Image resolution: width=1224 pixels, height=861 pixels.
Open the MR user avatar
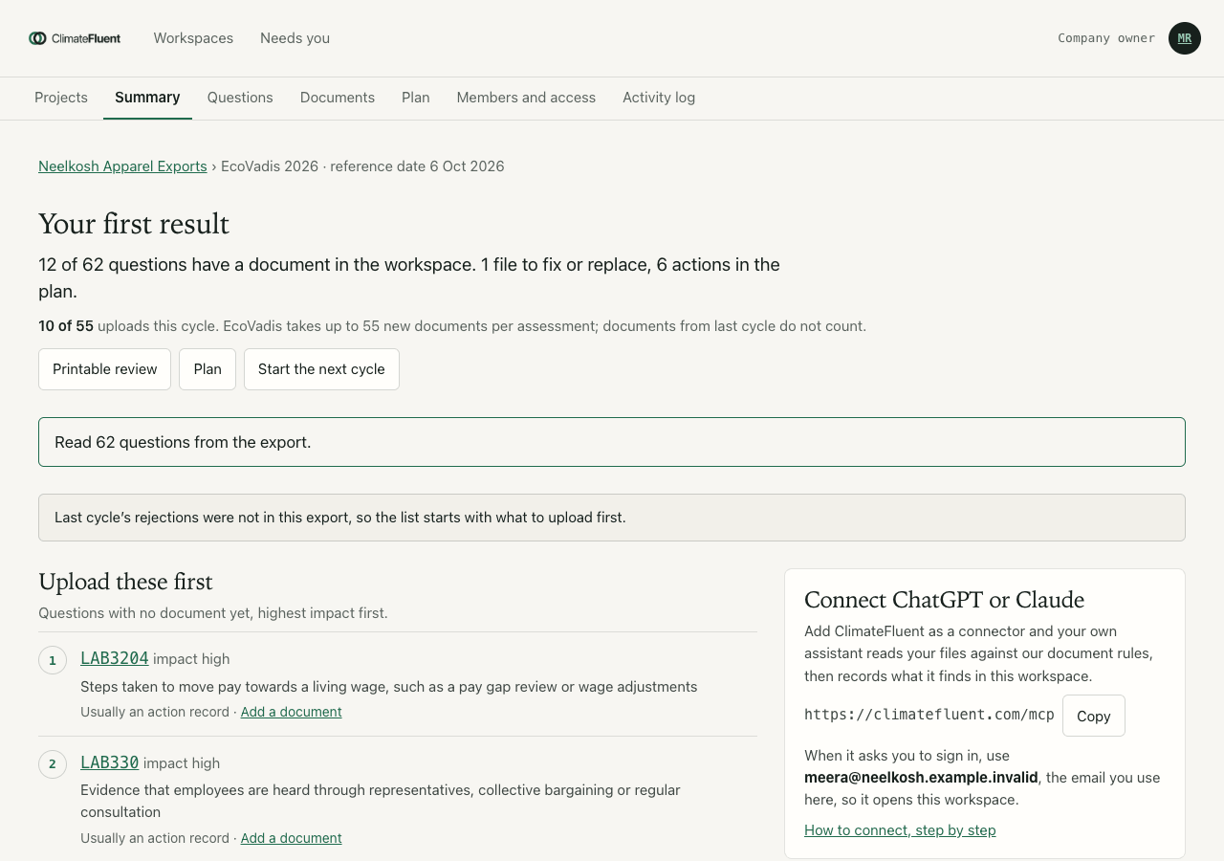[x=1185, y=38]
